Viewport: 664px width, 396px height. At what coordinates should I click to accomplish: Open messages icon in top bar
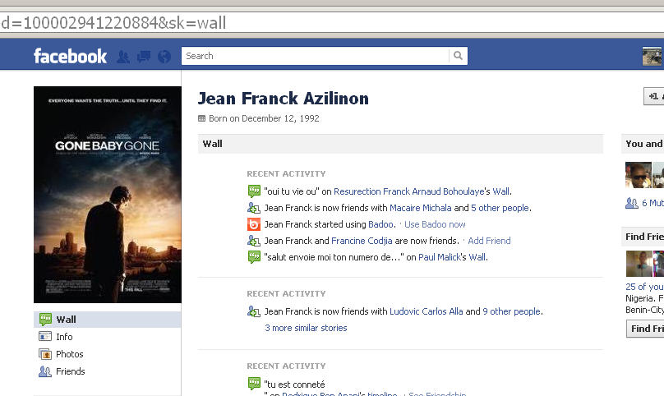tap(144, 57)
